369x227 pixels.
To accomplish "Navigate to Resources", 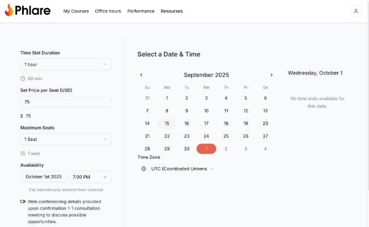I will click(x=171, y=11).
